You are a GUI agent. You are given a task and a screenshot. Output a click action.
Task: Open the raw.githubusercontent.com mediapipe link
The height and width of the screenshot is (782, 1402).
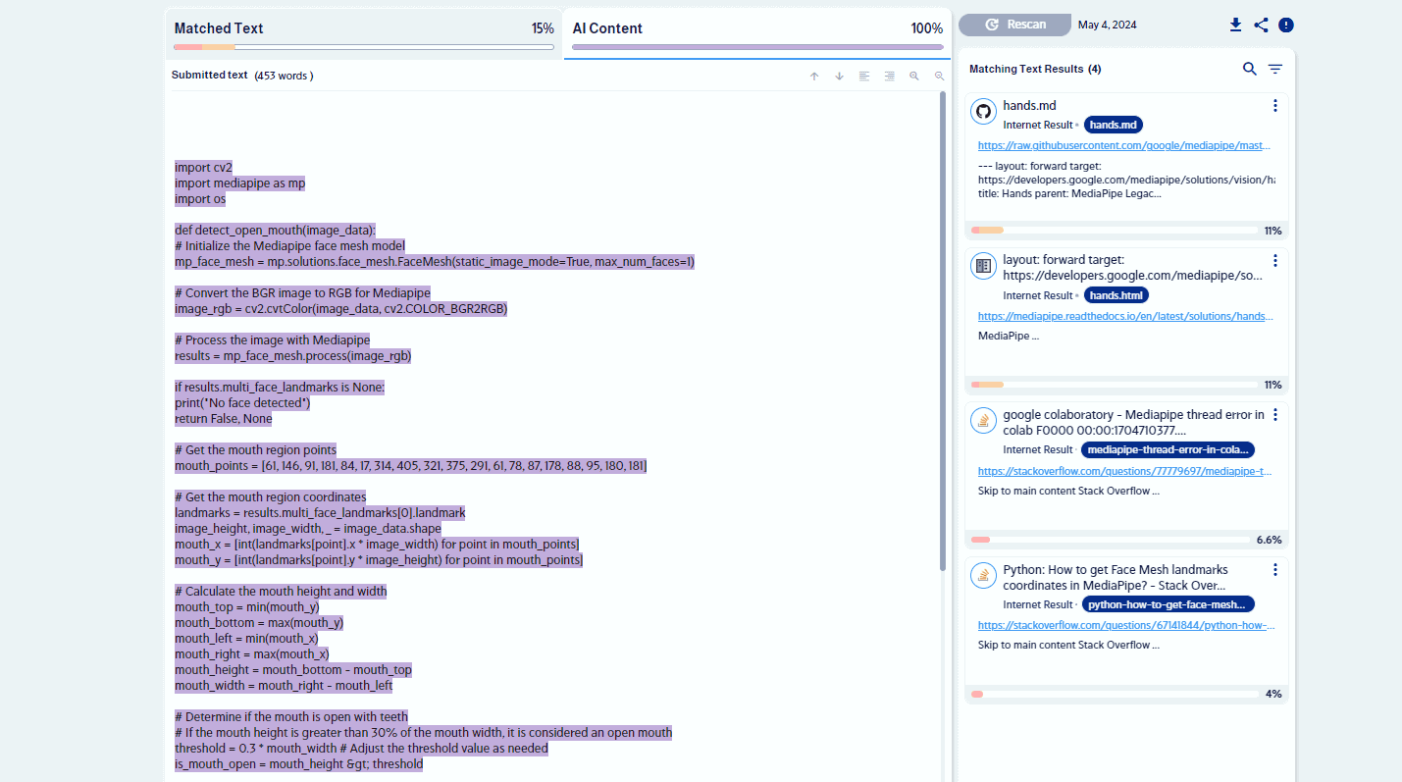tap(1125, 146)
